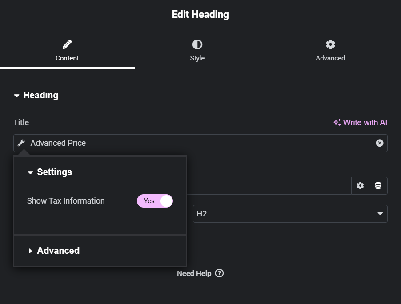Click the pencil icon for the Content tab

tap(67, 44)
